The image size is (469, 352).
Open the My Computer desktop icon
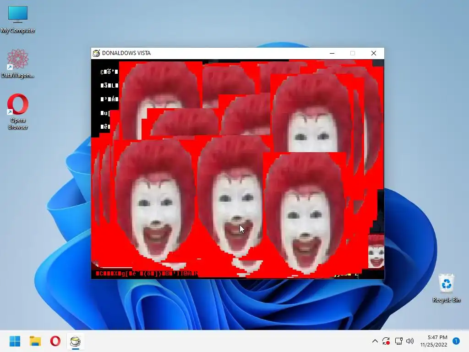pyautogui.click(x=18, y=19)
